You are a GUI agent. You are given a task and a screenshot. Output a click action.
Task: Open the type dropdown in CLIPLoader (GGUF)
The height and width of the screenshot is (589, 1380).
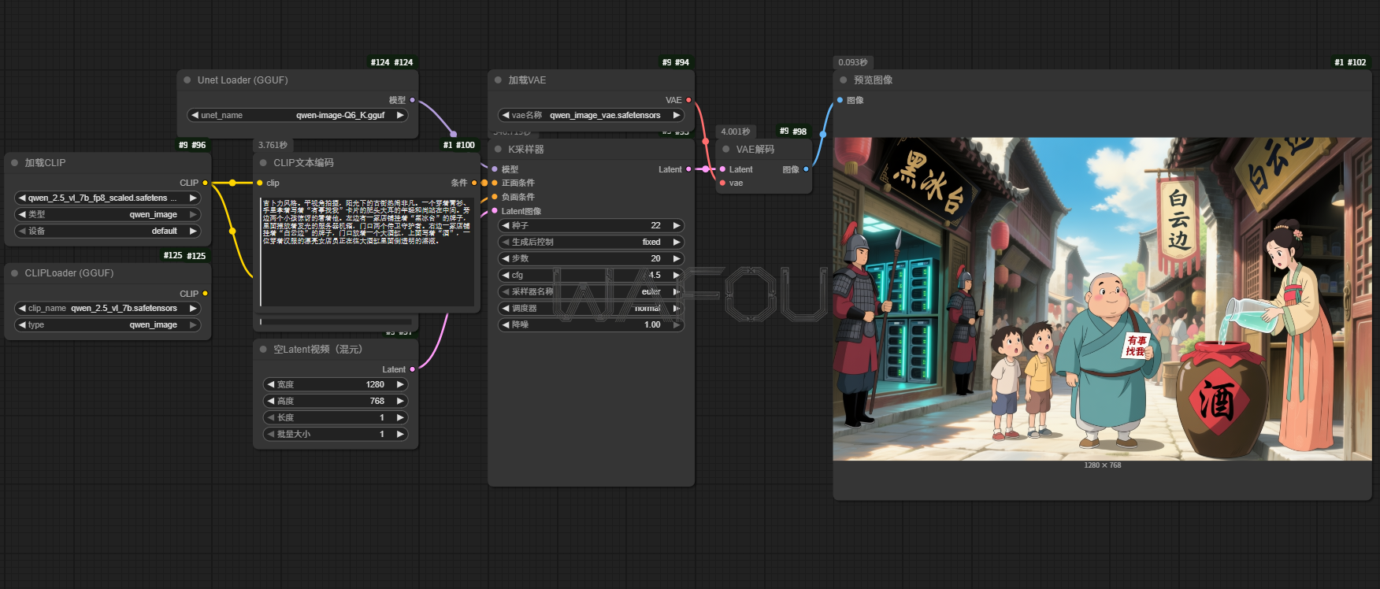pyautogui.click(x=107, y=324)
